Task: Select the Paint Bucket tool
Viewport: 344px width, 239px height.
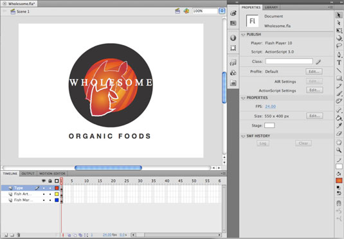Action: (x=339, y=118)
